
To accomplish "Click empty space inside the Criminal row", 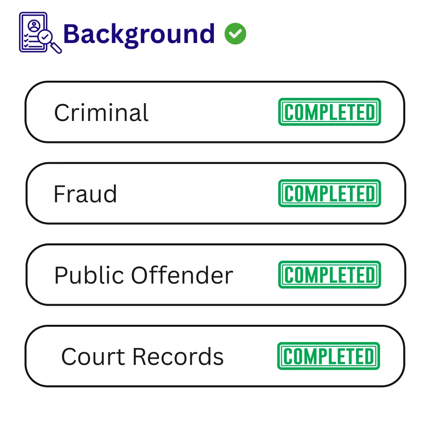I will coord(213,112).
